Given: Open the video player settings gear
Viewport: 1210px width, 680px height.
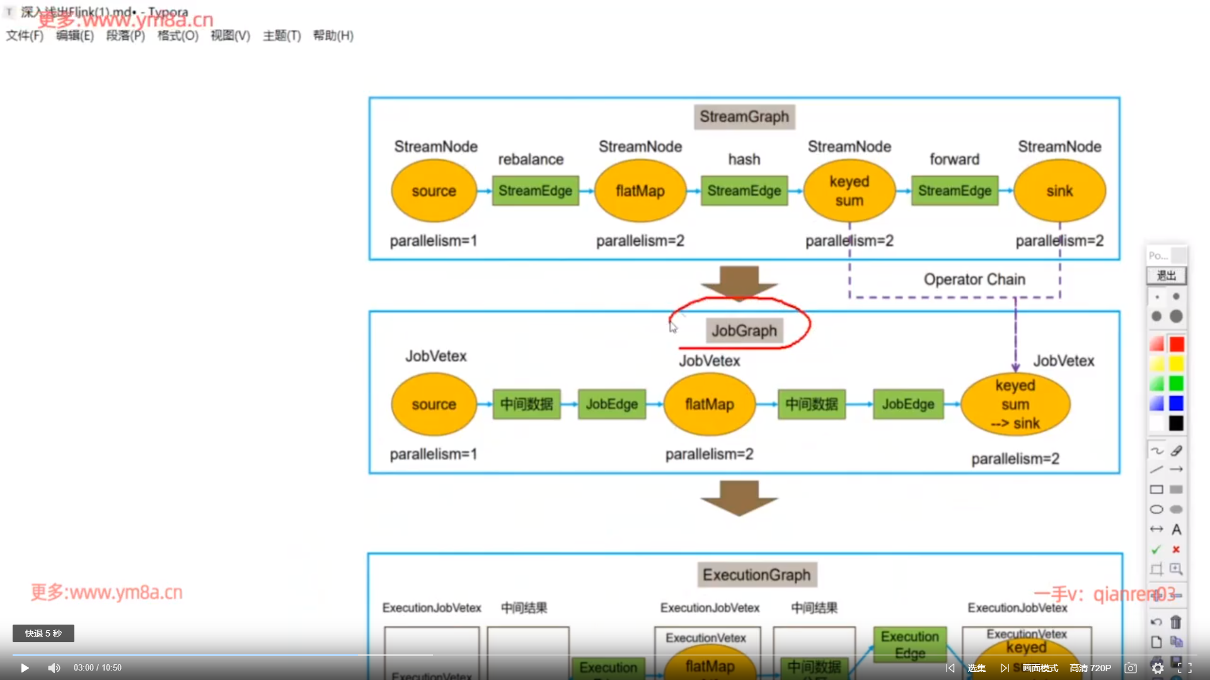Looking at the screenshot, I should tap(1158, 668).
